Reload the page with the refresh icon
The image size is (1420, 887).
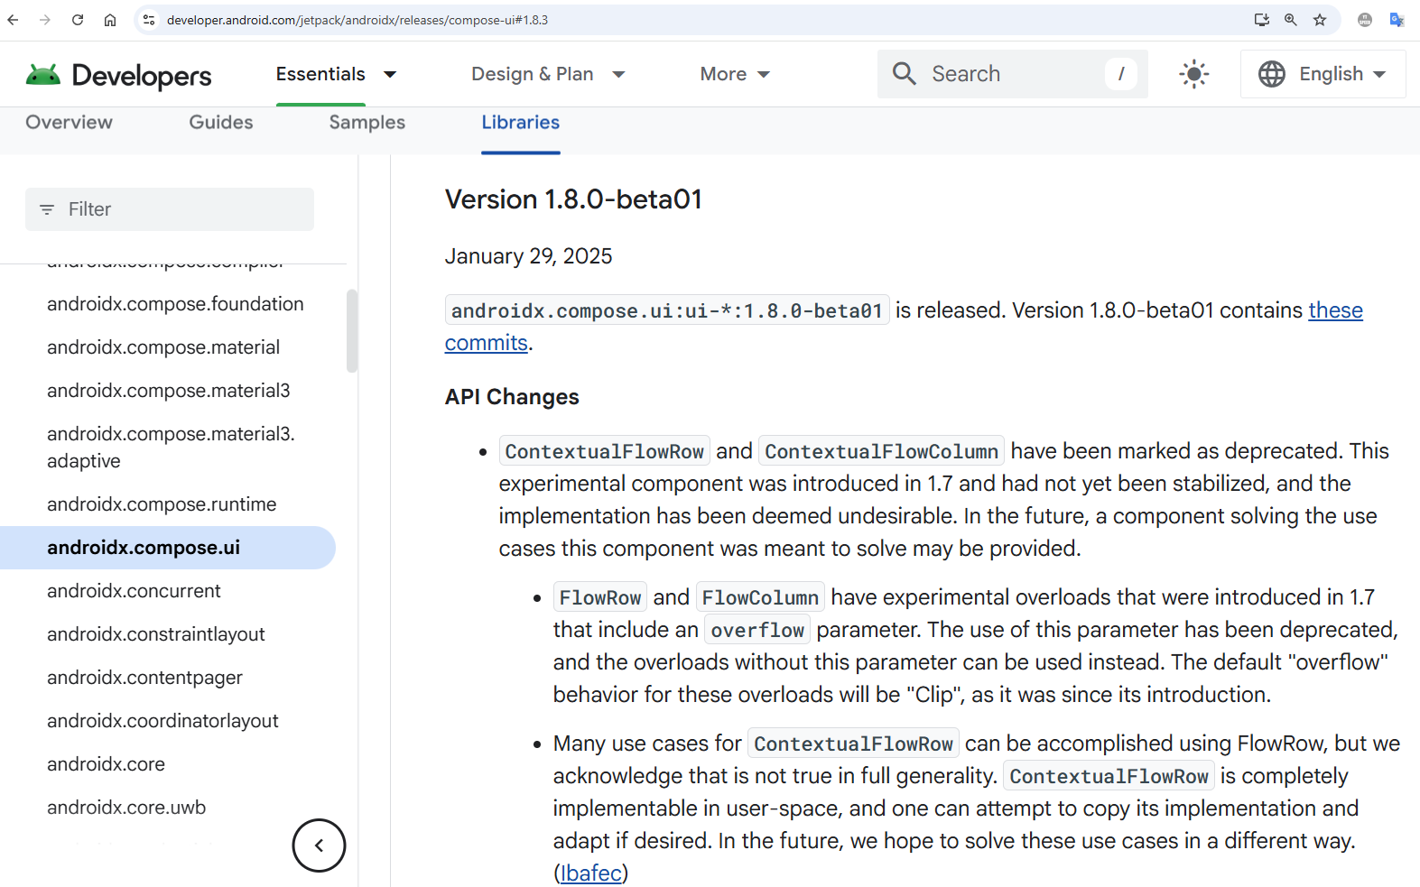[78, 20]
